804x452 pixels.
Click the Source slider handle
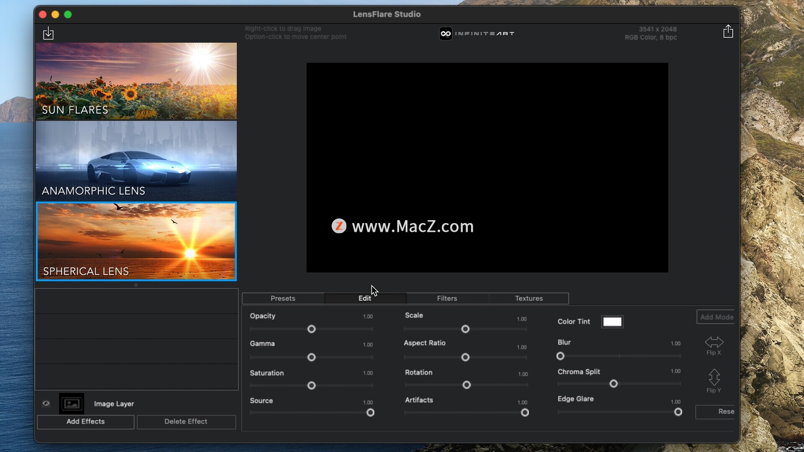[370, 413]
